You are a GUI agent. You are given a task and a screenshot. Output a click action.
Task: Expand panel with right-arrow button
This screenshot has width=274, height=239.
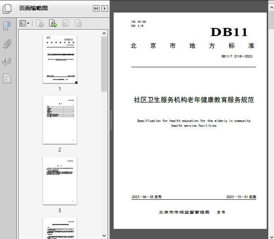click(x=105, y=9)
